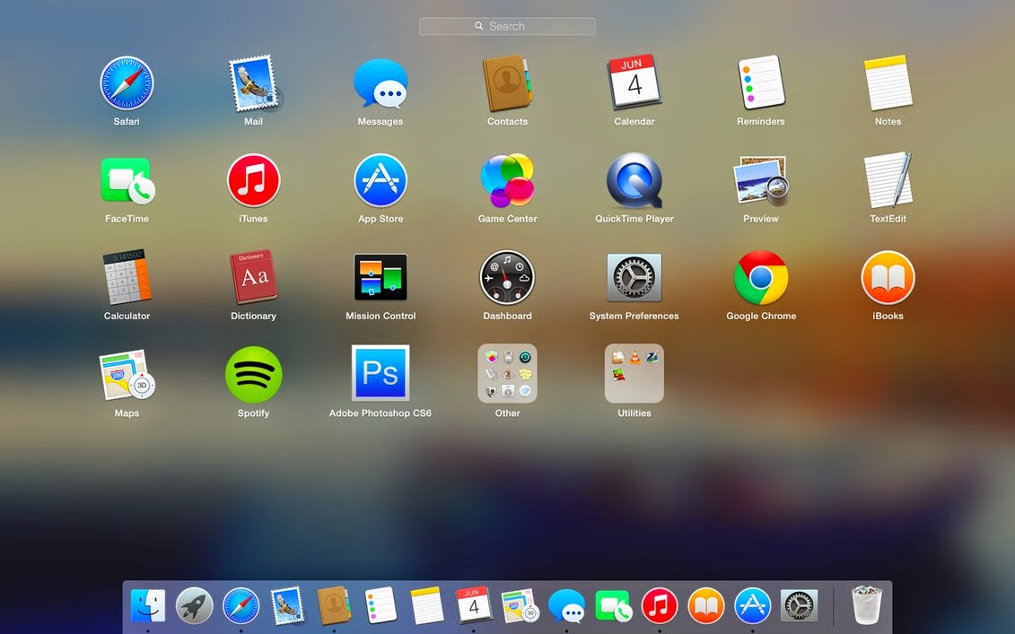Image resolution: width=1015 pixels, height=634 pixels.
Task: Open orange iBooks icon in Dock
Action: 706,606
